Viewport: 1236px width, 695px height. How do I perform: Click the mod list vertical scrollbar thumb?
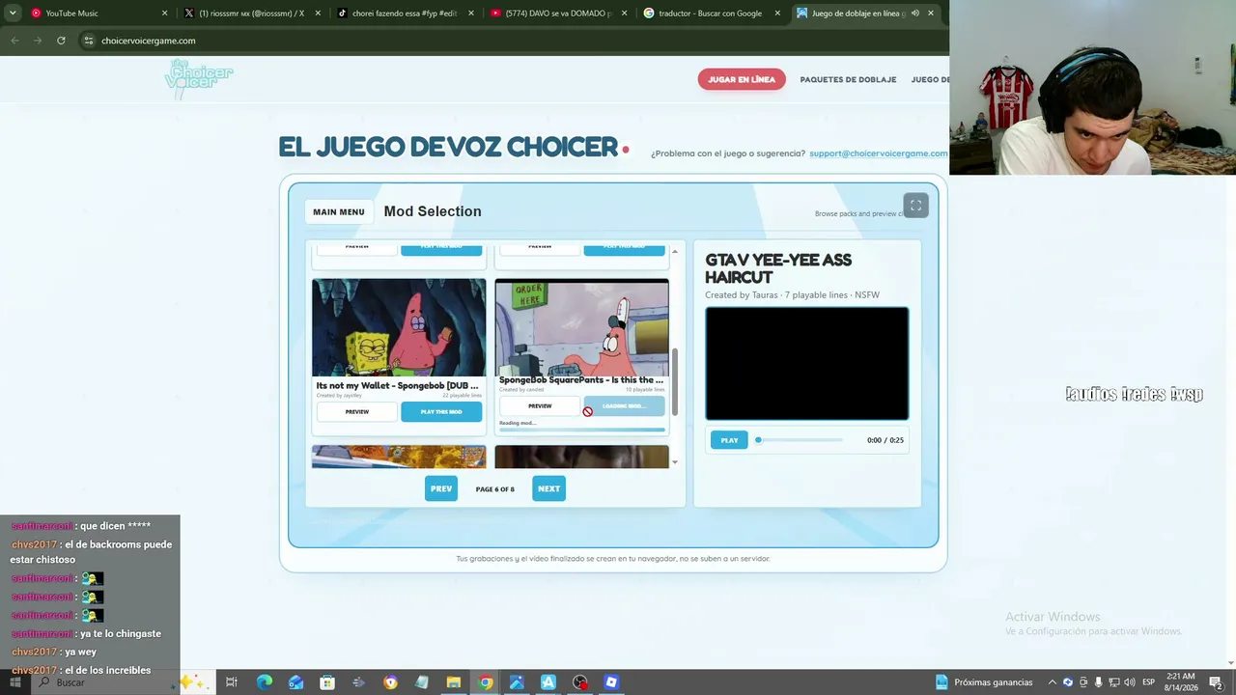click(675, 380)
